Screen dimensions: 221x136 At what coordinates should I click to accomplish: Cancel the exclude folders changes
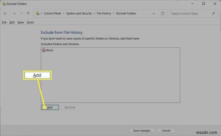coord(166,131)
